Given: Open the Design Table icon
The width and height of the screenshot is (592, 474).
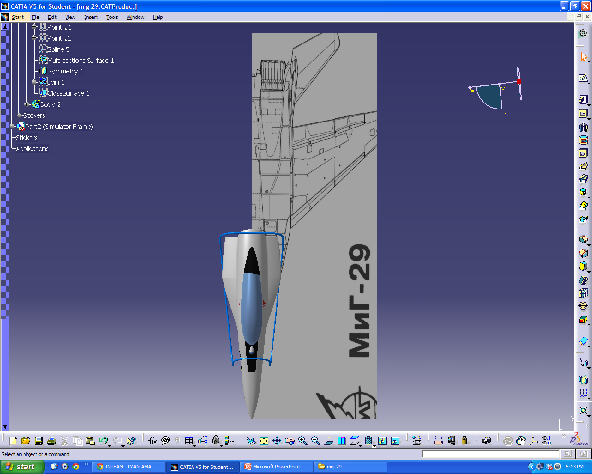Looking at the screenshot, I should click(x=189, y=441).
